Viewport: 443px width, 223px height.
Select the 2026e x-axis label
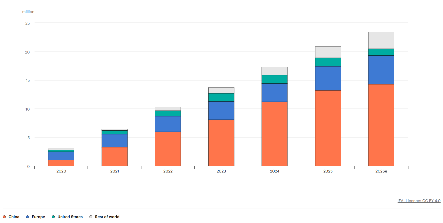click(x=381, y=171)
